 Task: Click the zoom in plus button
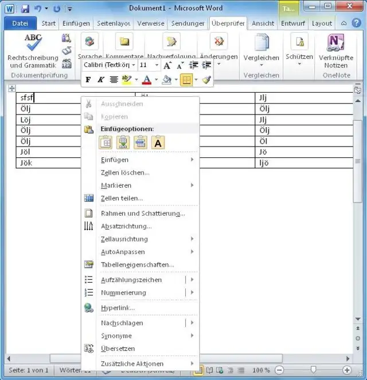pos(347,370)
